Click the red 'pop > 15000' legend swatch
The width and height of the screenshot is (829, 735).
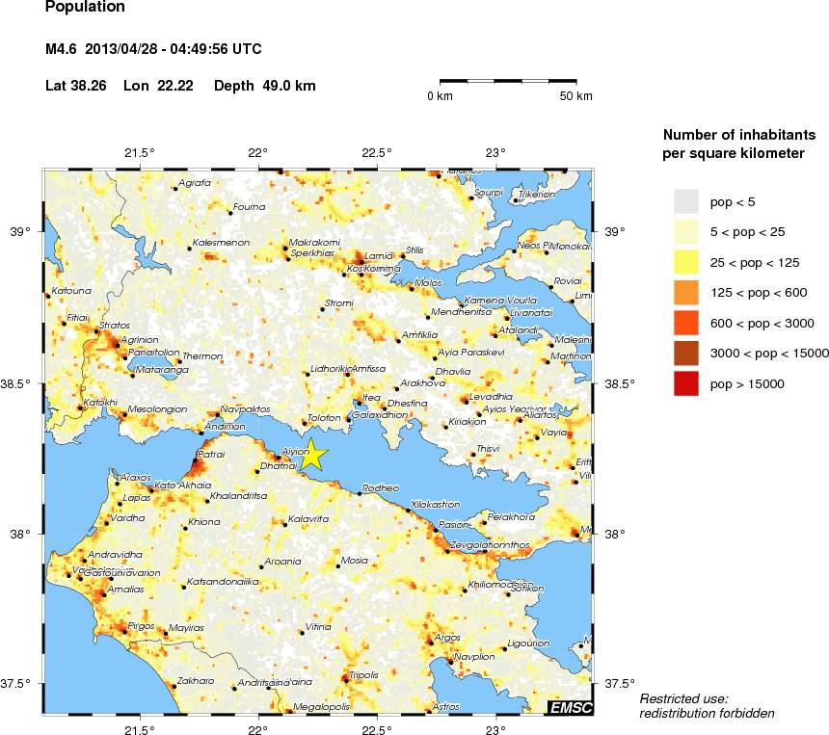coord(685,383)
